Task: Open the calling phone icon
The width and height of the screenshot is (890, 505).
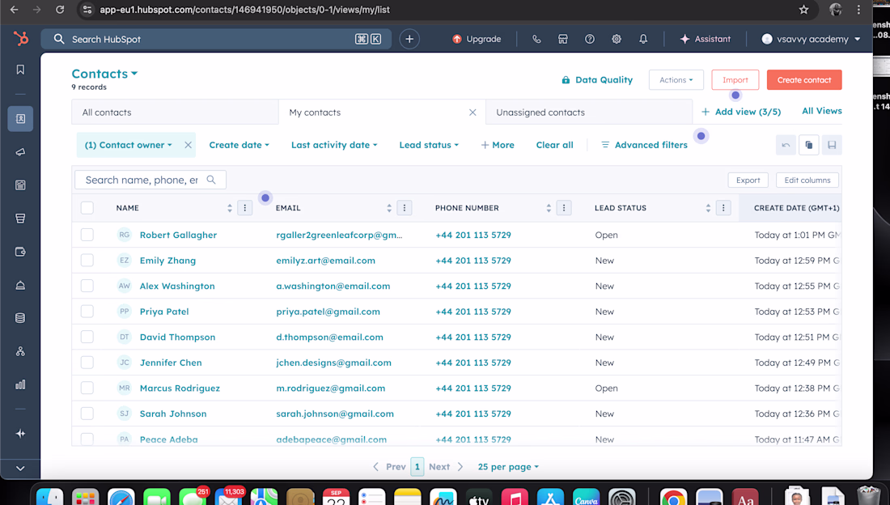Action: click(x=536, y=39)
